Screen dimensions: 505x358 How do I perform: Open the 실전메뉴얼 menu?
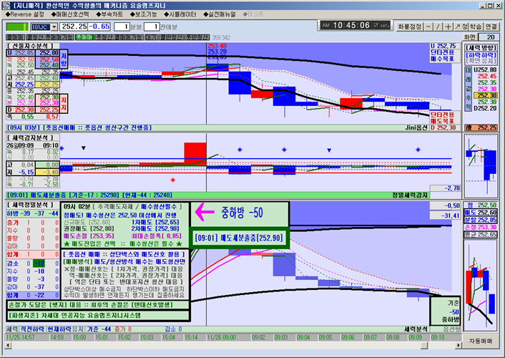pos(220,14)
